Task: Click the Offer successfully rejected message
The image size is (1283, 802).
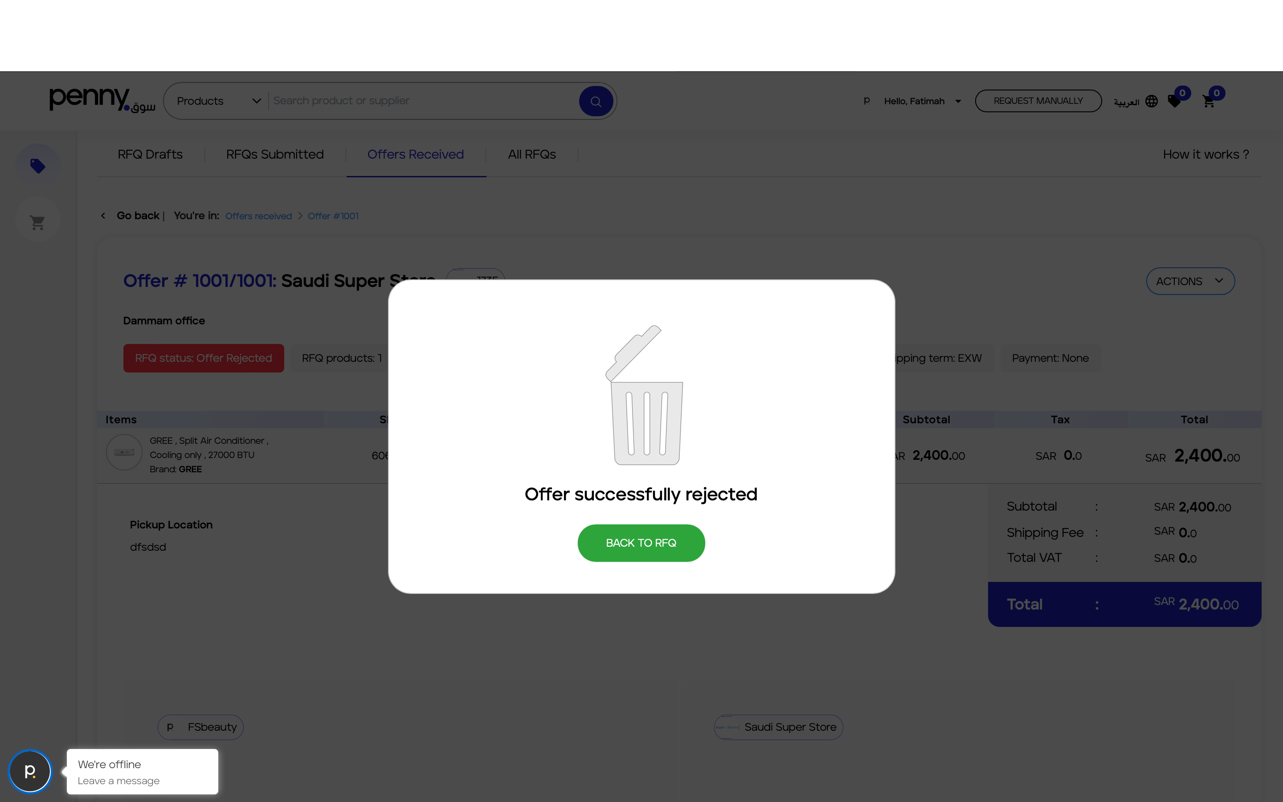Action: click(641, 494)
